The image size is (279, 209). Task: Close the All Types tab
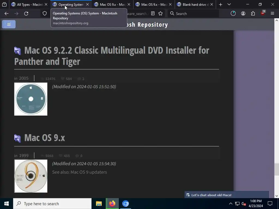point(46,4)
